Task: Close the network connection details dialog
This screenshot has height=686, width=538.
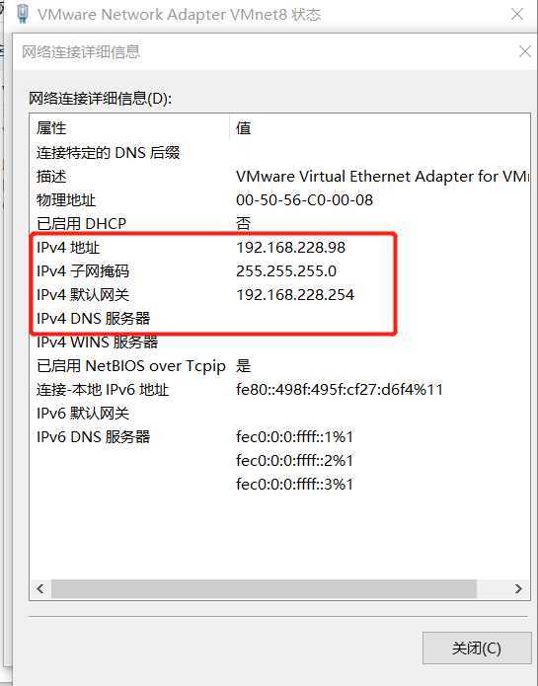Action: pyautogui.click(x=524, y=51)
